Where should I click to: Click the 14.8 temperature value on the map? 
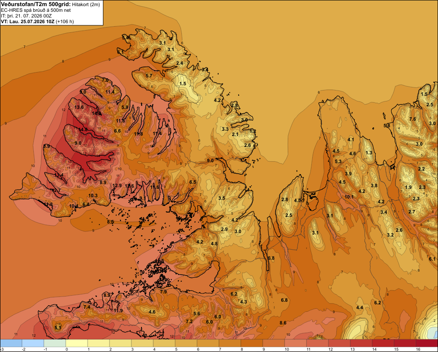(83, 129)
